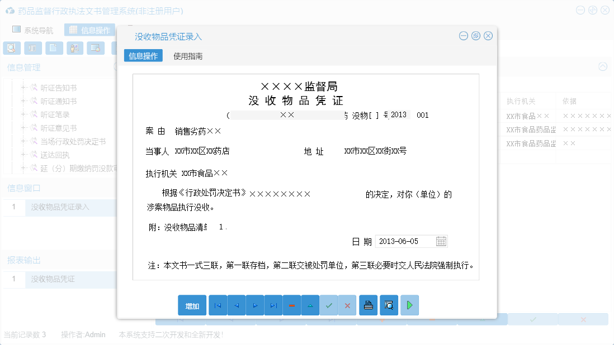Image resolution: width=614 pixels, height=345 pixels.
Task: Open print preview from the dialog toolbar
Action: coord(389,305)
